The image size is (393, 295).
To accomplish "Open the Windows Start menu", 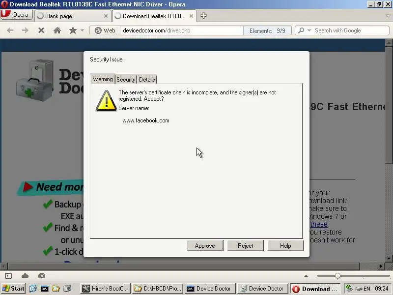I will point(13,289).
